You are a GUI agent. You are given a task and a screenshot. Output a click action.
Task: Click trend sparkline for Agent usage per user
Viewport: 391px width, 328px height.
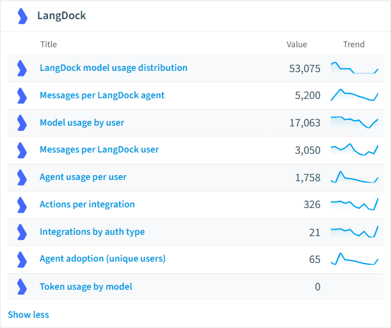click(x=355, y=177)
